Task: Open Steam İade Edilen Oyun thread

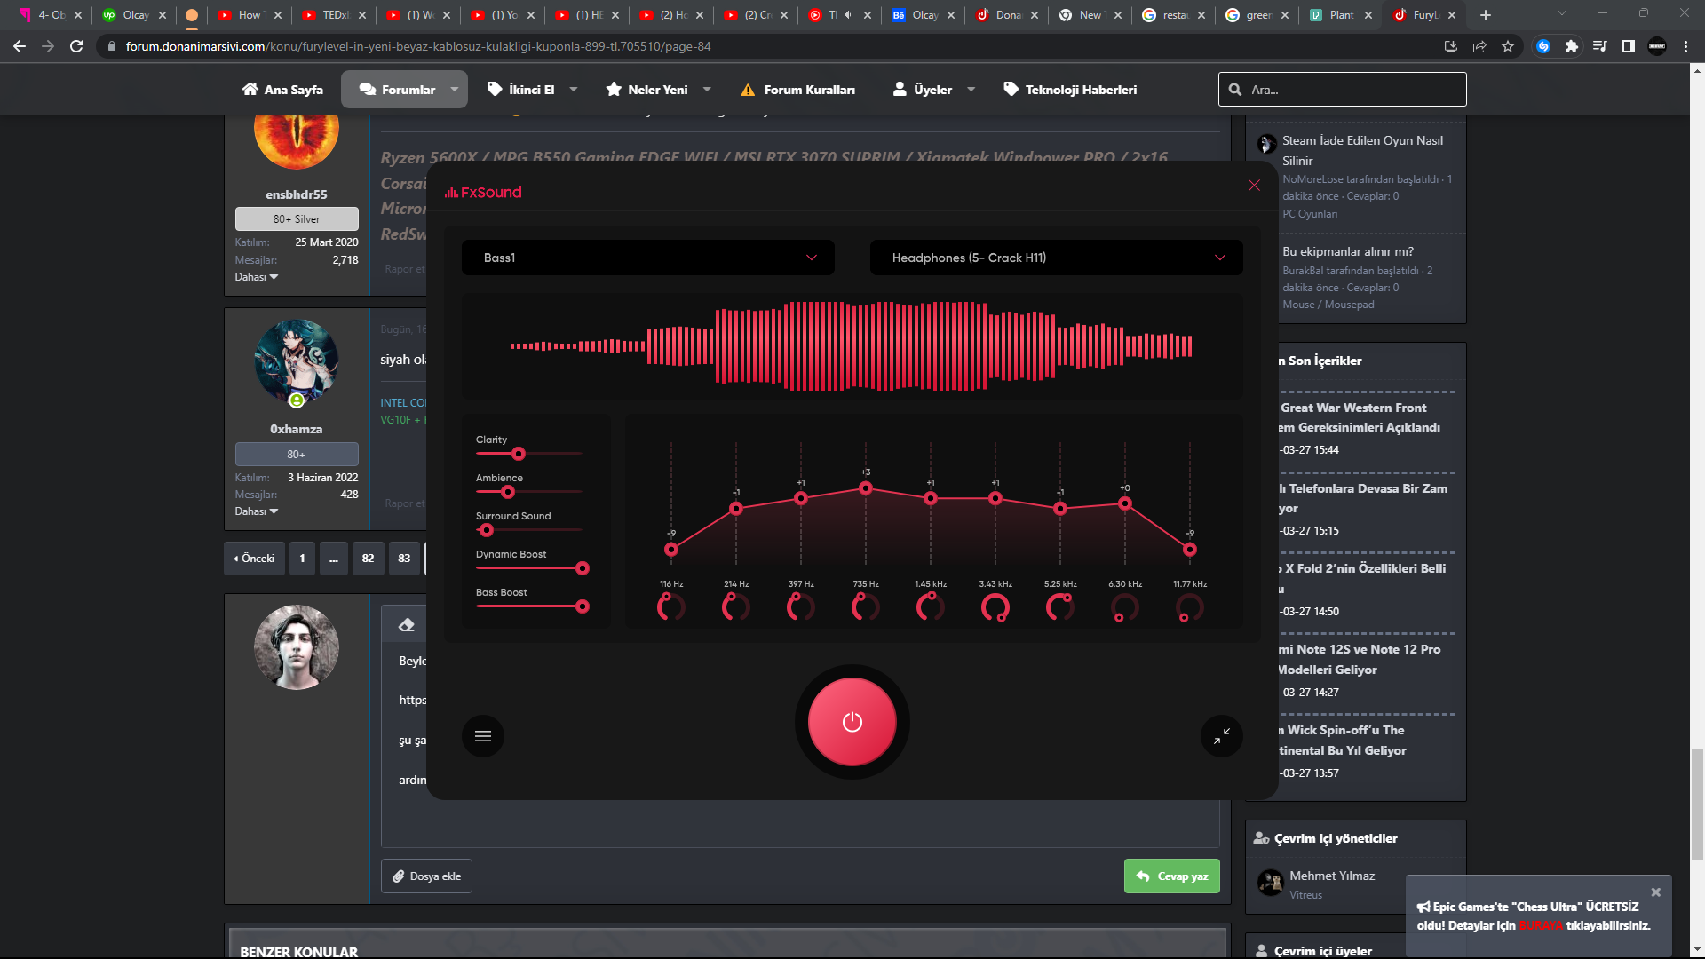Action: tap(1362, 150)
